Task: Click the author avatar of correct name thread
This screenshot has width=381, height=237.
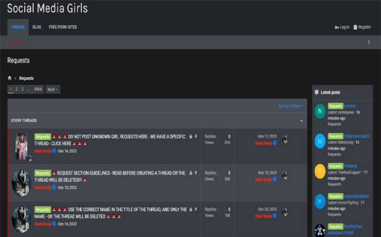Action: [21, 219]
